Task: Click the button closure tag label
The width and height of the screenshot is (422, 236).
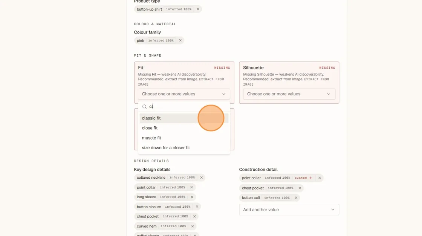Action: pos(149,207)
